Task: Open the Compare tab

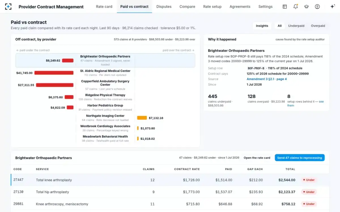Action: point(187,7)
